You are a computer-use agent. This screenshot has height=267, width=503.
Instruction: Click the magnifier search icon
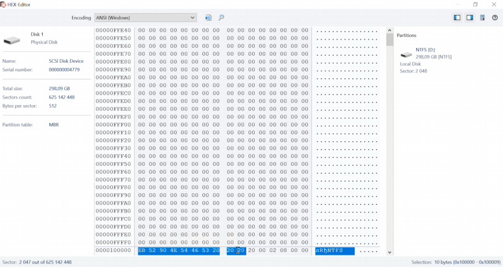click(221, 17)
